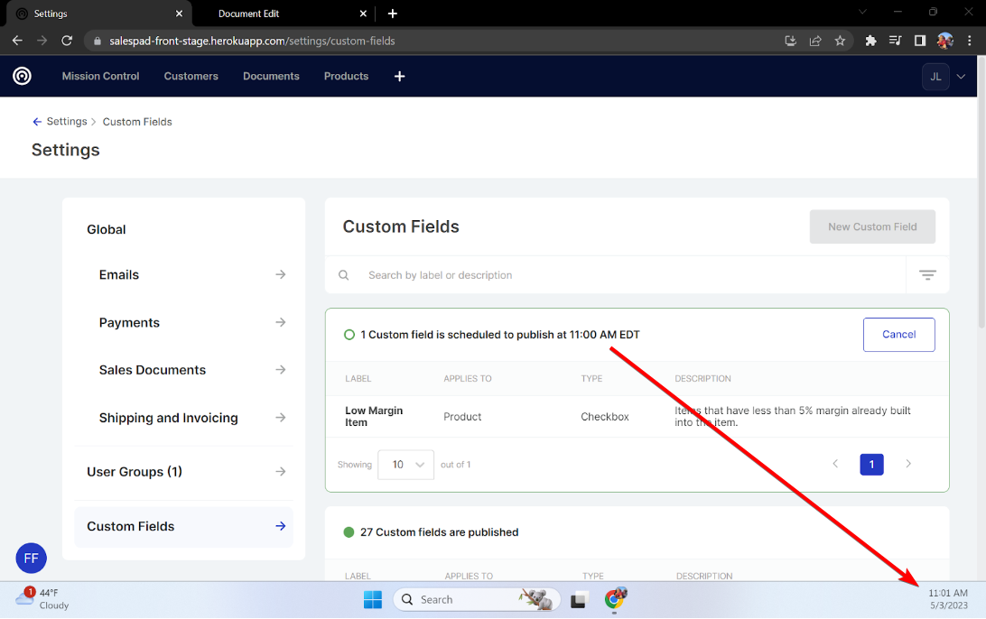Click the SalesPad logo icon
Viewport: 986px width, 619px height.
[22, 76]
